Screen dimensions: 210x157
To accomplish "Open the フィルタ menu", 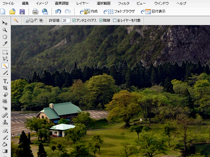I will pos(123,3).
